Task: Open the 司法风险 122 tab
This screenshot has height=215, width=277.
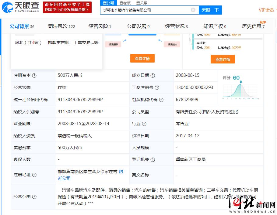Action: (x=61, y=26)
